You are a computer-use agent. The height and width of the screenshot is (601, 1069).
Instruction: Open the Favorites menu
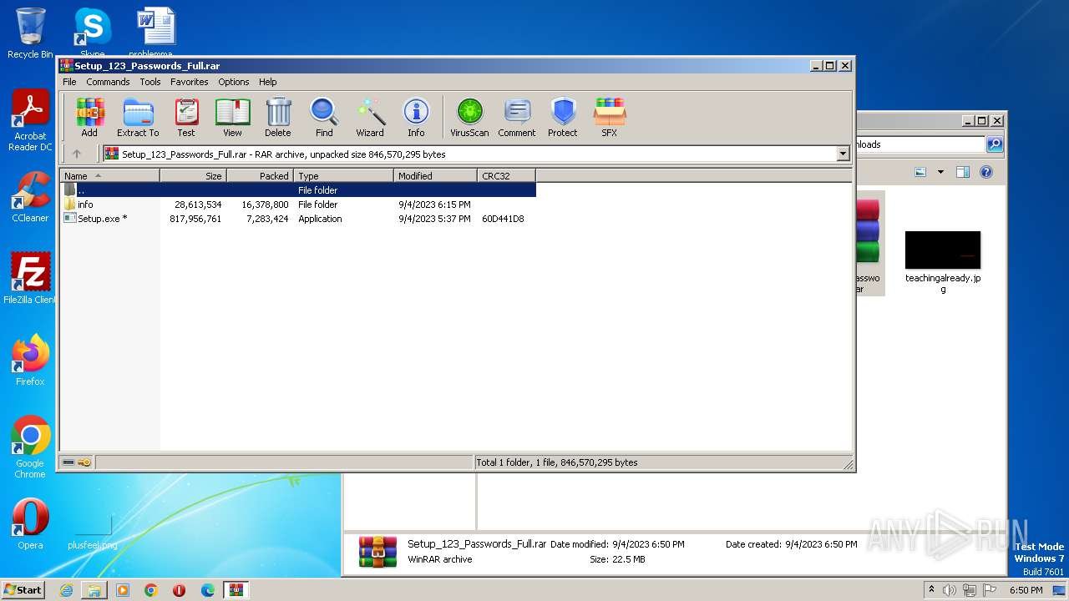coord(190,82)
